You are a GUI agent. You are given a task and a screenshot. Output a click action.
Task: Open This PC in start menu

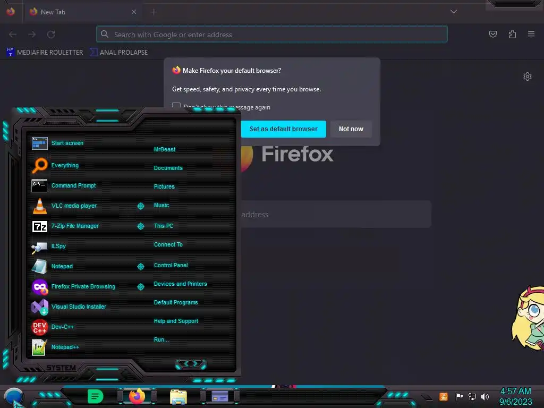pyautogui.click(x=164, y=226)
